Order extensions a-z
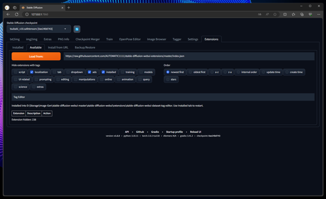The width and height of the screenshot is (326, 199). (x=212, y=72)
